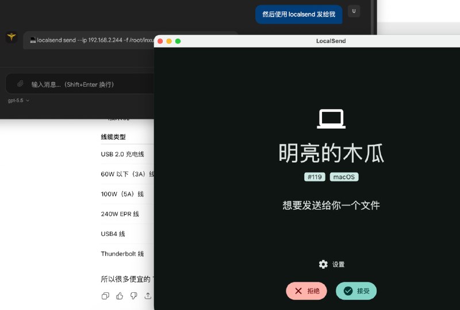Click the 线缆类型 table header
This screenshot has height=310, width=460.
point(113,137)
